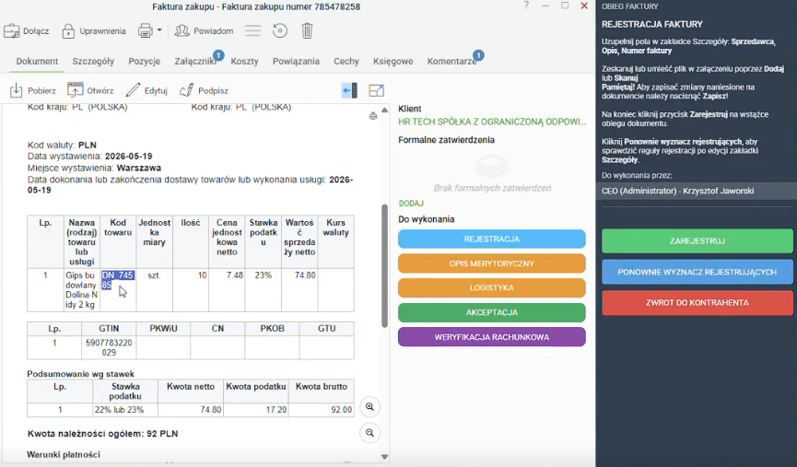Delete document using trash bin icon
The height and width of the screenshot is (467, 797).
tap(307, 31)
